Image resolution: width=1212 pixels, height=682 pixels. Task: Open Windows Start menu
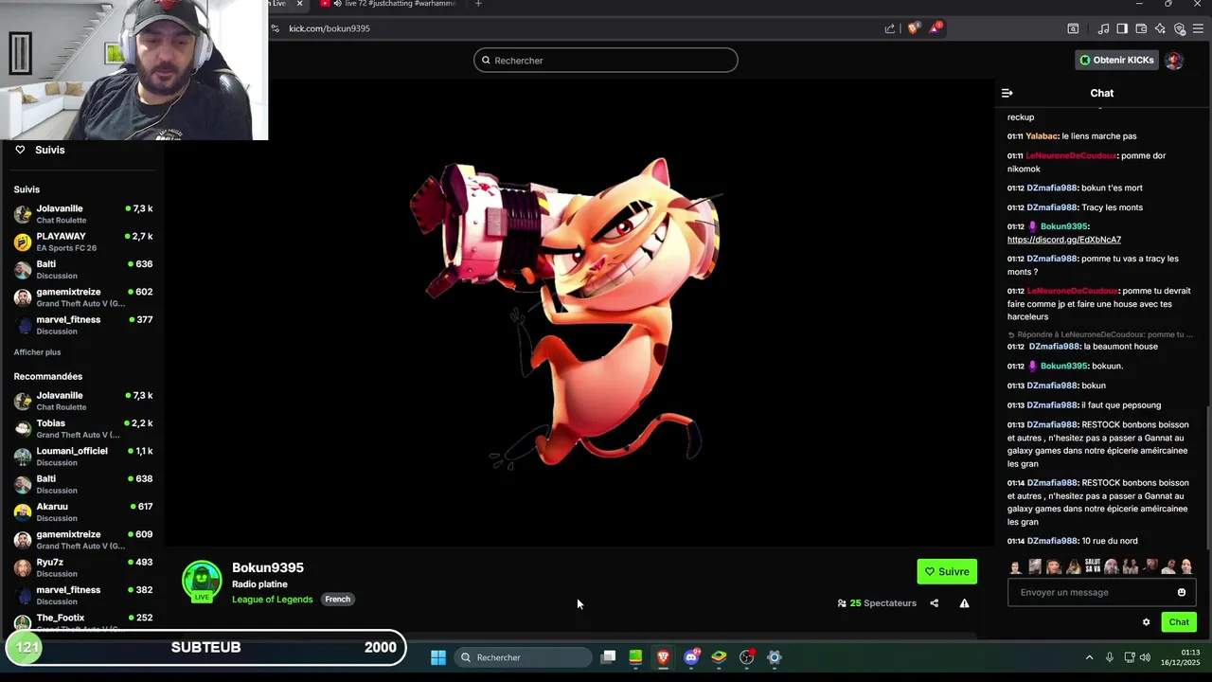(x=438, y=657)
